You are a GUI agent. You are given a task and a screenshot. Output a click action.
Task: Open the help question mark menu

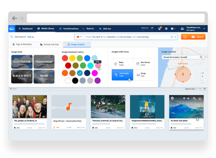173,29
